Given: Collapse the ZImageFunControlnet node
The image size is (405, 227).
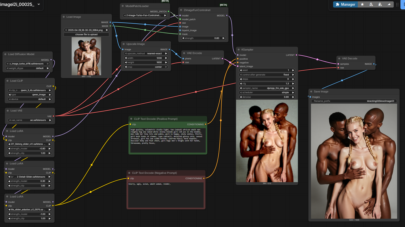Looking at the screenshot, I should pyautogui.click(x=181, y=10).
